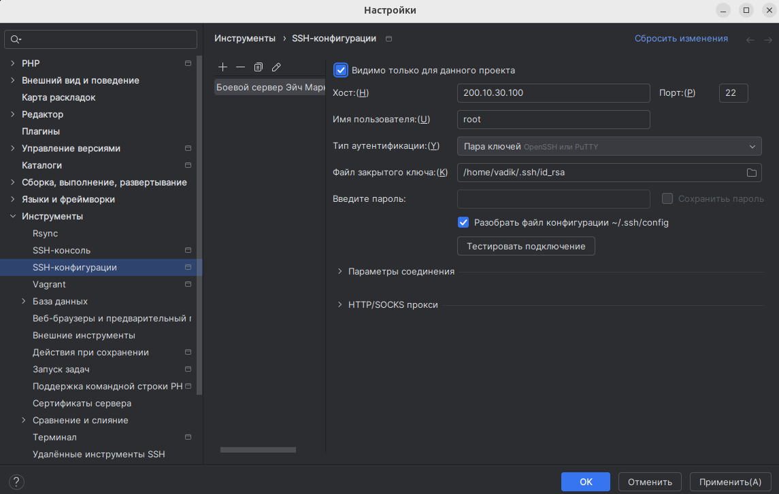This screenshot has width=779, height=494.
Task: Add a new SSH configuration with plus icon
Action: click(x=222, y=67)
